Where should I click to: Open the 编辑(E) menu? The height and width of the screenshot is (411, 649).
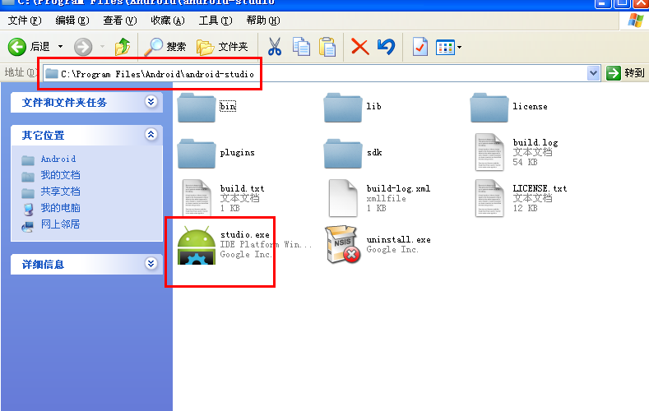(x=72, y=21)
